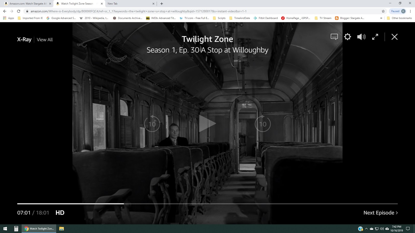Select Chrome Watch Twilight Zone taskbar button
Image resolution: width=415 pixels, height=233 pixels.
tap(39, 229)
